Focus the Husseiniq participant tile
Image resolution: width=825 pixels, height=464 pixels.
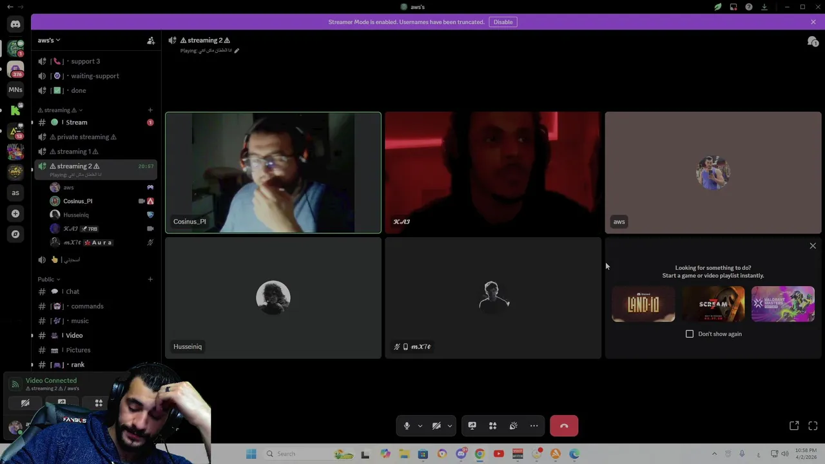point(273,298)
